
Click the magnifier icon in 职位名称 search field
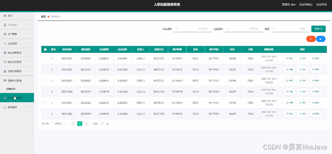(177, 29)
